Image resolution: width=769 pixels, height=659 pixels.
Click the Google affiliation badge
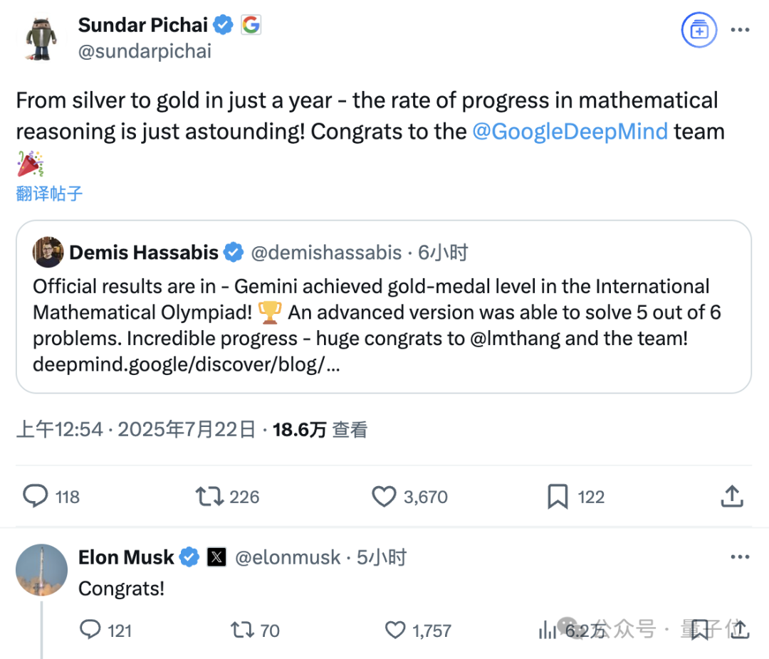[251, 26]
